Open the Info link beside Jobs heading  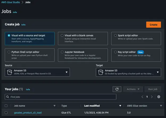pyautogui.click(x=15, y=12)
